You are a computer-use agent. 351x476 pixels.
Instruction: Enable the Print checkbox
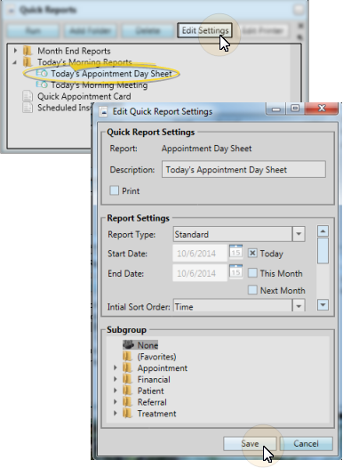tap(115, 190)
